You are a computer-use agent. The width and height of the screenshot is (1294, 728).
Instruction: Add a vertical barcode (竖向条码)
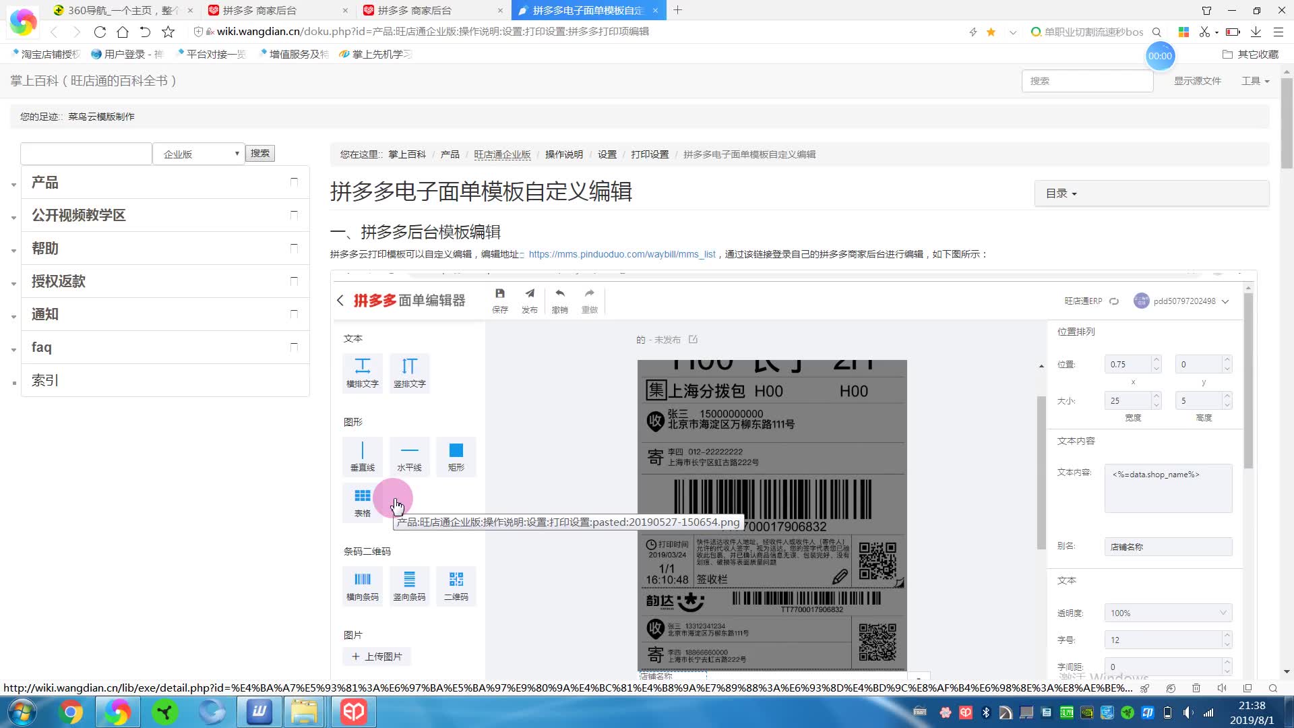coord(409,586)
